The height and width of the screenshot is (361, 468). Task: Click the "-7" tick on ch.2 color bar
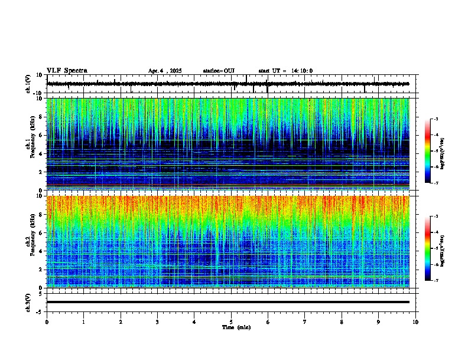click(x=436, y=281)
